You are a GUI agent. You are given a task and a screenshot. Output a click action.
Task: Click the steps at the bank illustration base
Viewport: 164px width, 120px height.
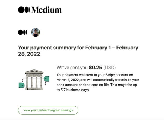coord(34,88)
